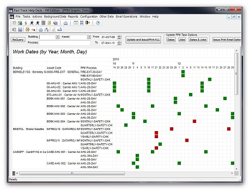Screen dimensions: 250x190
Task: Click red square in BERK AHU 004 MONTHLY-SAFETY-CHK row
Action: pos(195,121)
